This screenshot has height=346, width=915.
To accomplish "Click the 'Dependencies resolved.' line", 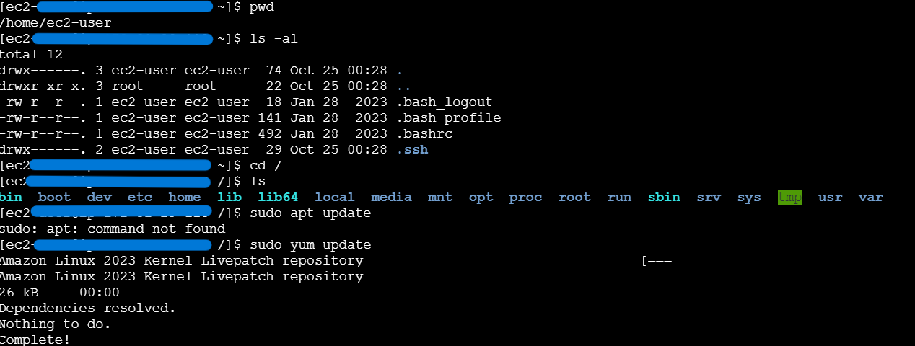I will tap(87, 309).
